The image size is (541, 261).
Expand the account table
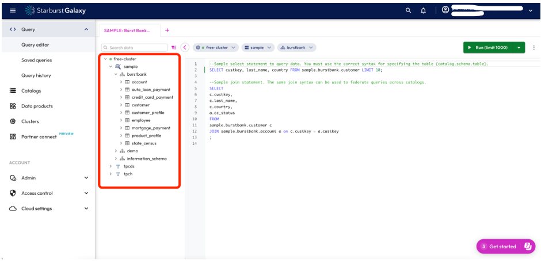[121, 82]
